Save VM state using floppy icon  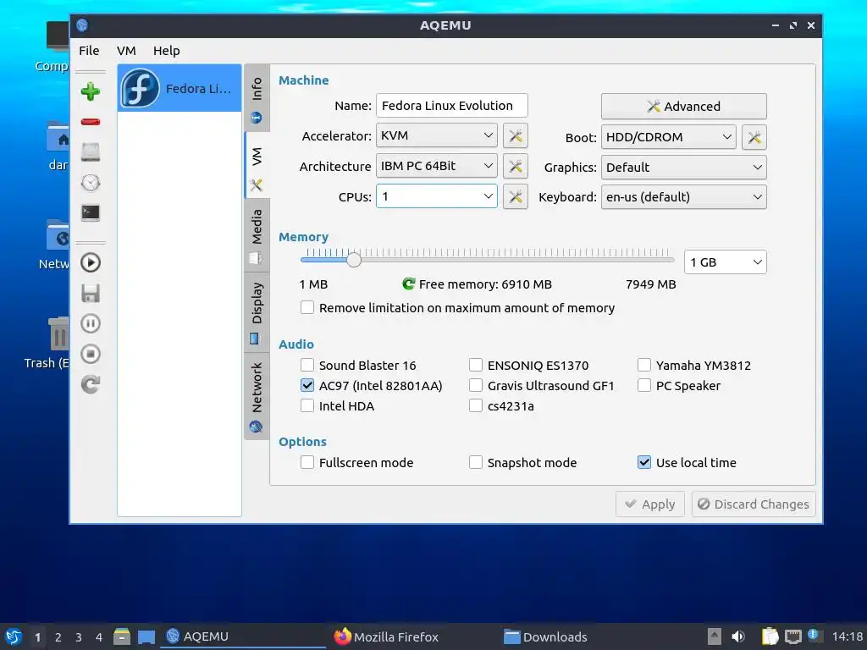(90, 293)
